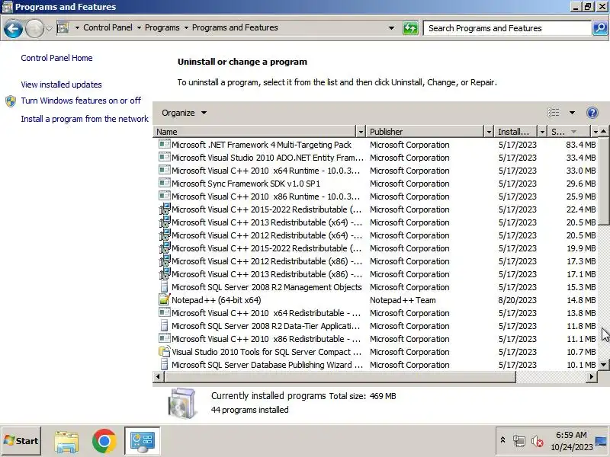The height and width of the screenshot is (457, 610).
Task: Click icon of Visual Studio 2010 ADO.NET Entity Framework
Action: pyautogui.click(x=165, y=158)
